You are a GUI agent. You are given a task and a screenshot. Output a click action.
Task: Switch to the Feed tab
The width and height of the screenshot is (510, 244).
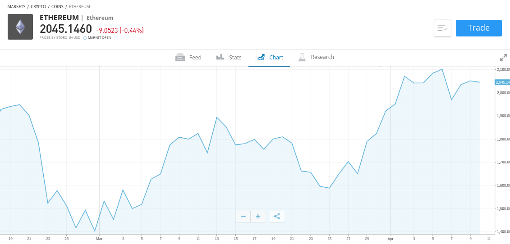188,58
